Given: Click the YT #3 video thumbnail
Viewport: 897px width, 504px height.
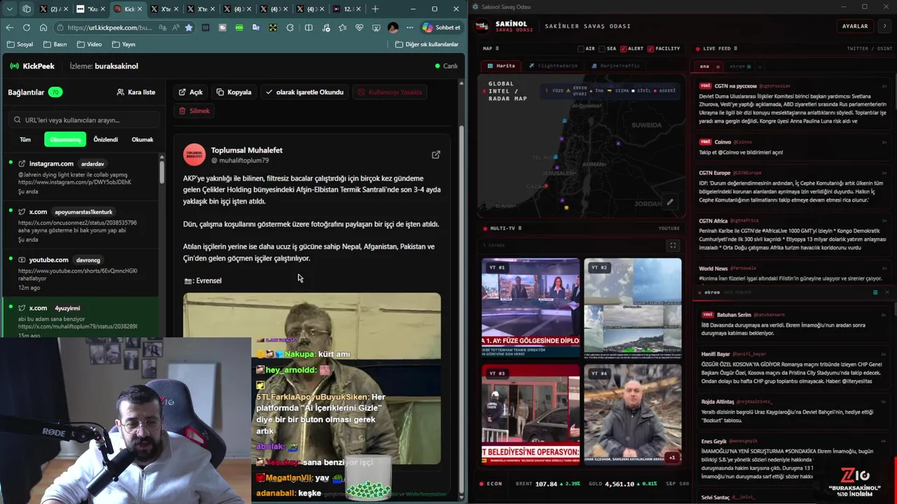Looking at the screenshot, I should [x=530, y=414].
